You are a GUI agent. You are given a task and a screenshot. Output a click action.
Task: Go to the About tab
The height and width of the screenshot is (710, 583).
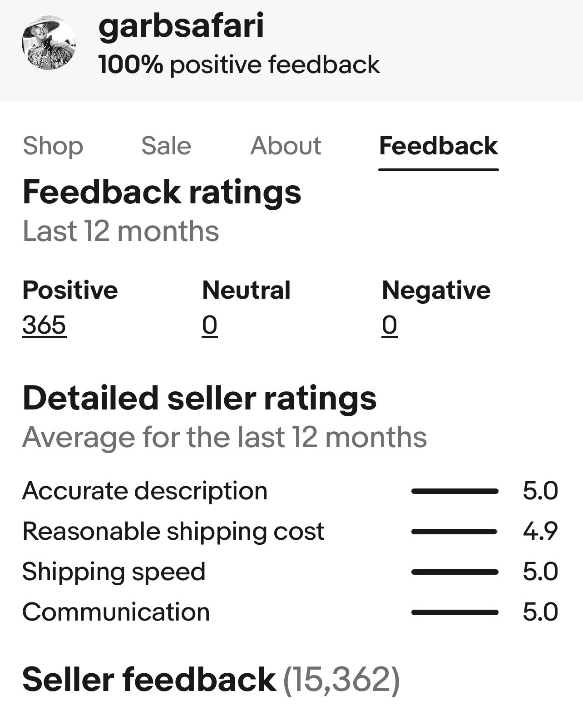(x=286, y=146)
